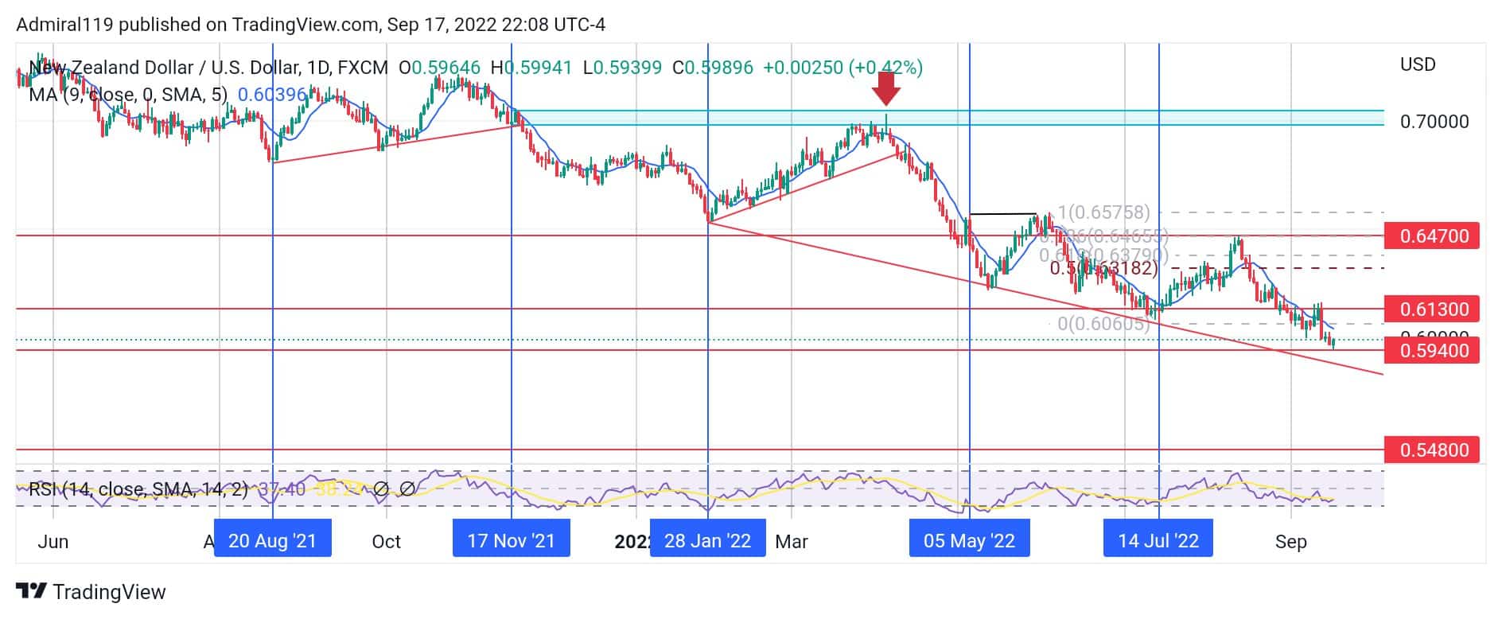Click the Oct time axis label

[x=387, y=542]
